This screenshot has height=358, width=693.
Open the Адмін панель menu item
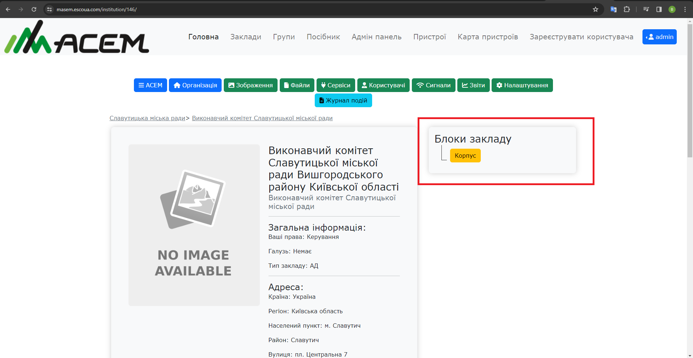click(x=376, y=37)
